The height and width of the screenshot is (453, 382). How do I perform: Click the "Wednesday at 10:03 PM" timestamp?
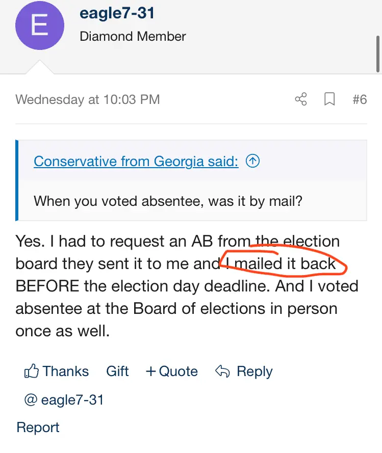click(88, 99)
